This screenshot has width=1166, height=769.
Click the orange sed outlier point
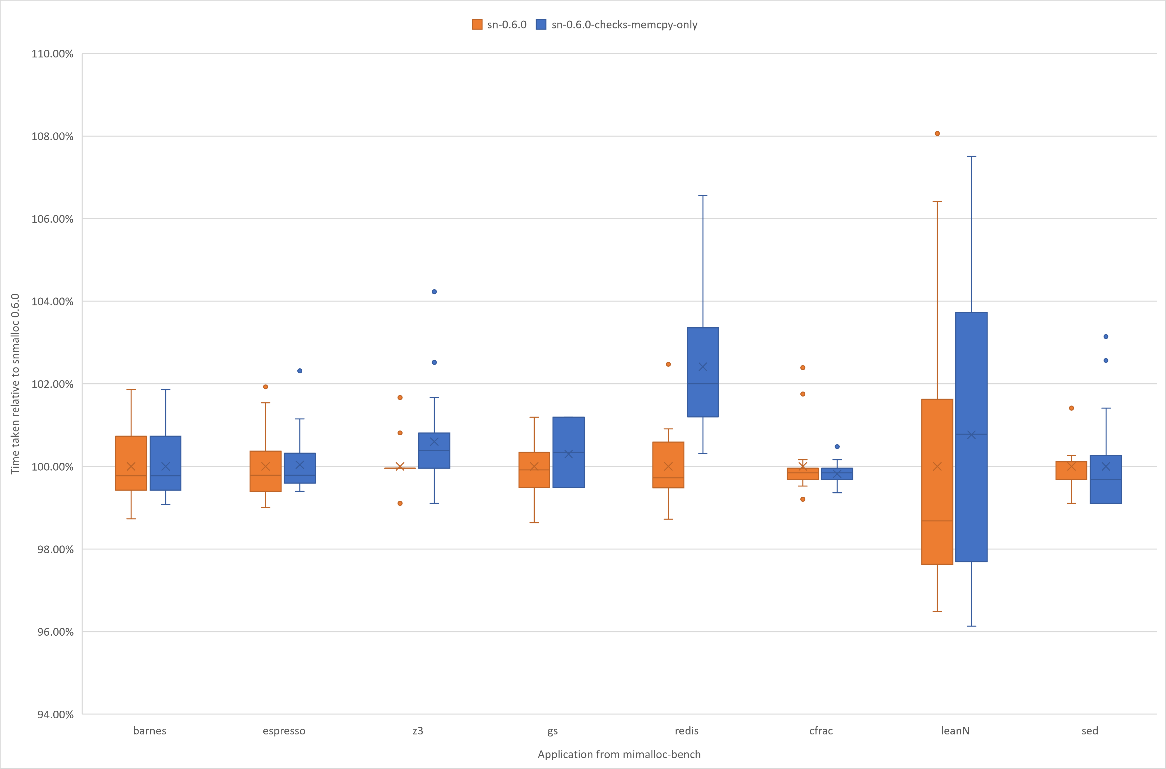[x=1071, y=408]
